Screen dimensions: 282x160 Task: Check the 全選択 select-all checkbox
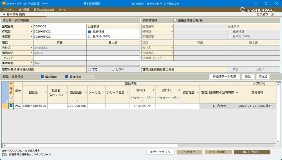point(11,97)
